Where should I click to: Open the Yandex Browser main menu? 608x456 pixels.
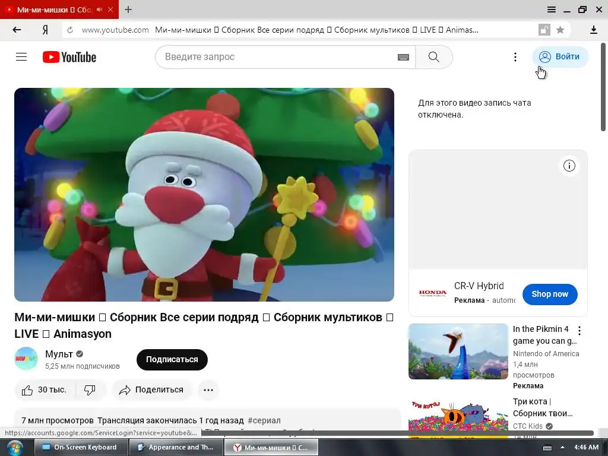coord(551,9)
